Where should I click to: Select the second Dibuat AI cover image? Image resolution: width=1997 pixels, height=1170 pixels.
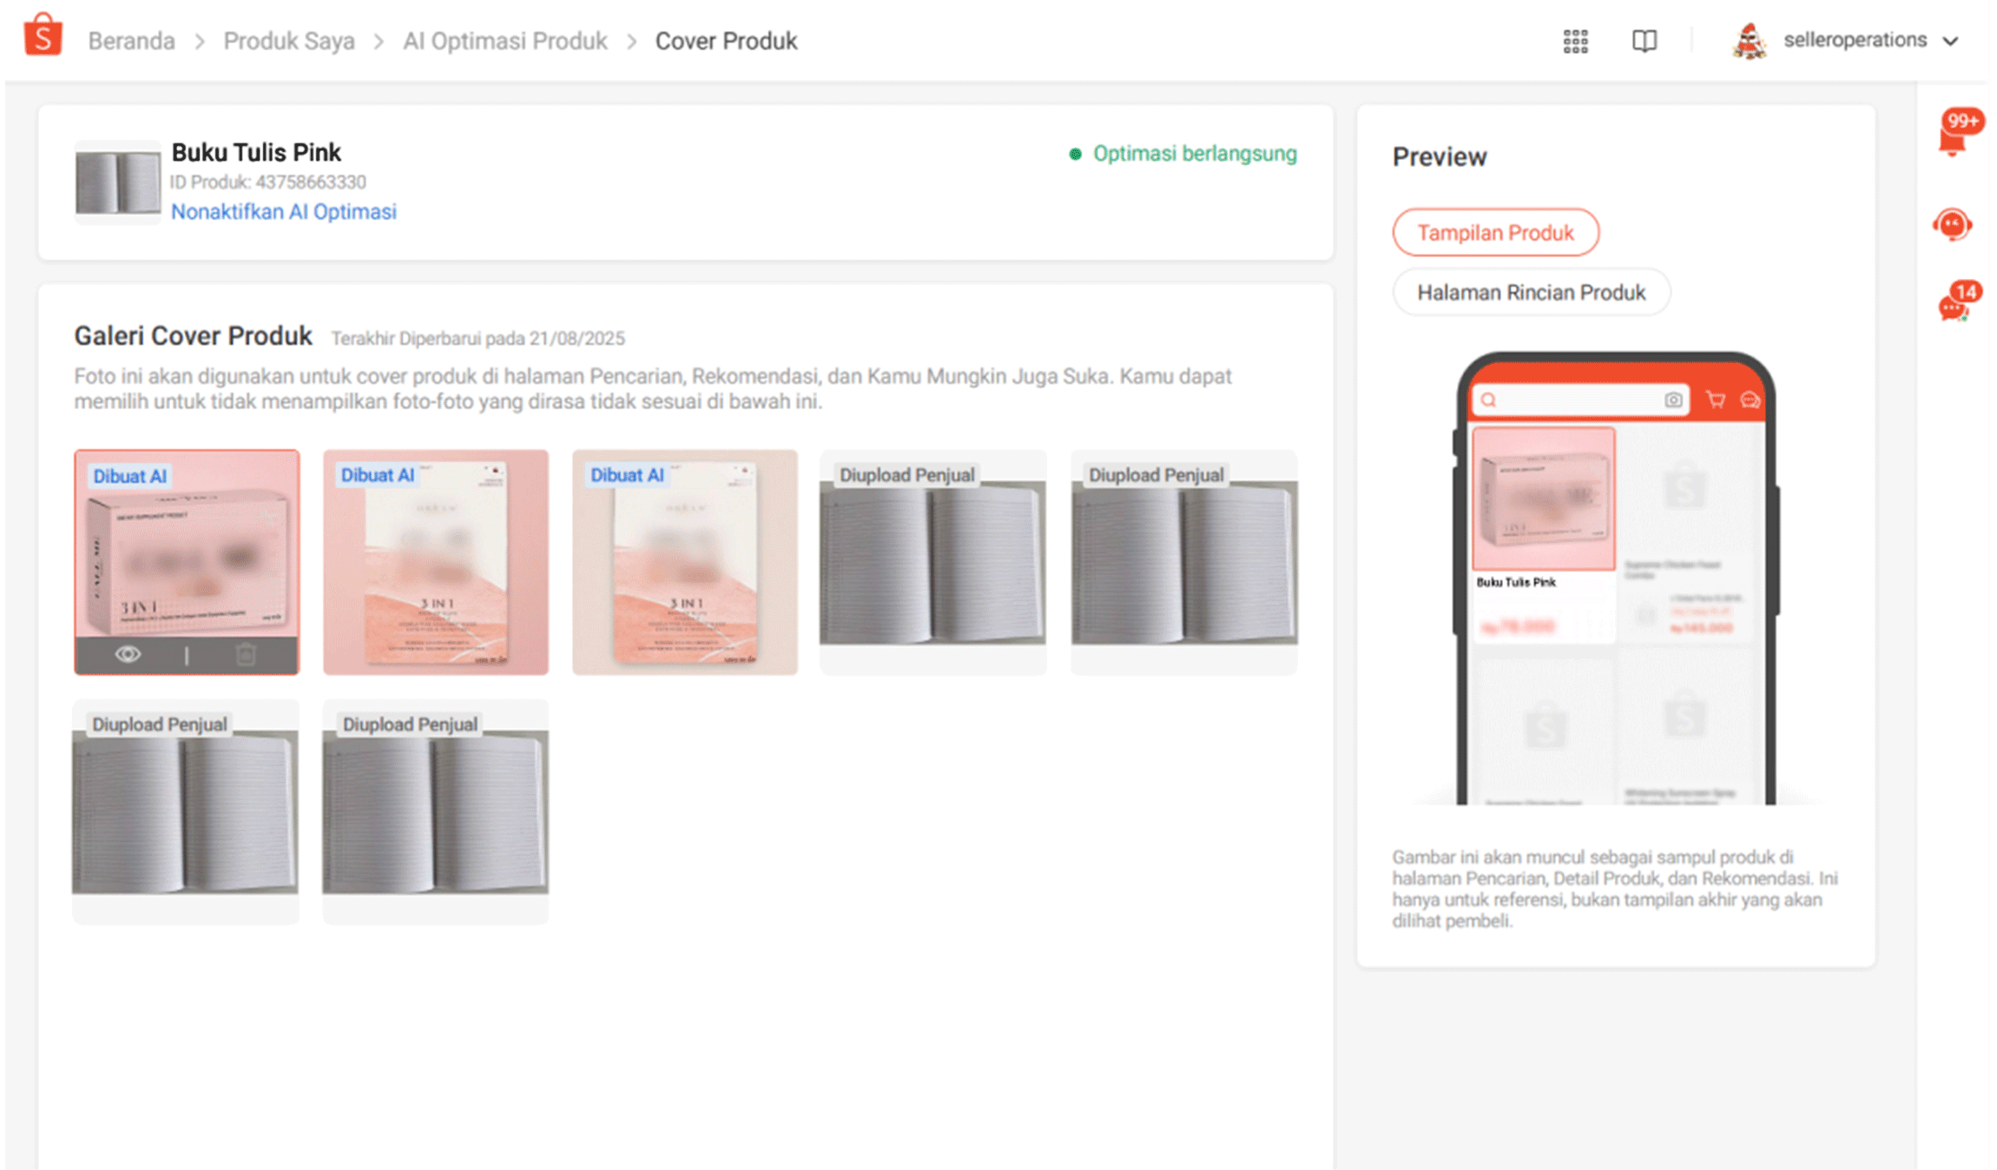[x=436, y=563]
